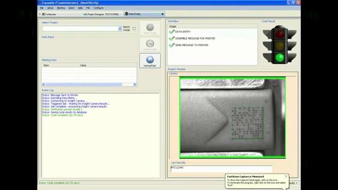Click the SEND MESSAGE TO PRINTER checkmark icon
338x190 pixels.
click(172, 45)
